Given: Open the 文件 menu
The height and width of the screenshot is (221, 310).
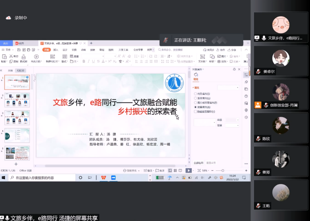Looking at the screenshot, I should point(8,50).
